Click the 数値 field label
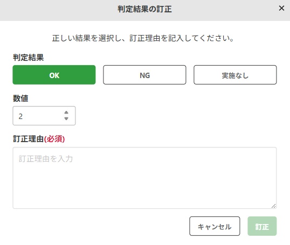Image resolution: width=290 pixels, height=245 pixels. pyautogui.click(x=20, y=99)
